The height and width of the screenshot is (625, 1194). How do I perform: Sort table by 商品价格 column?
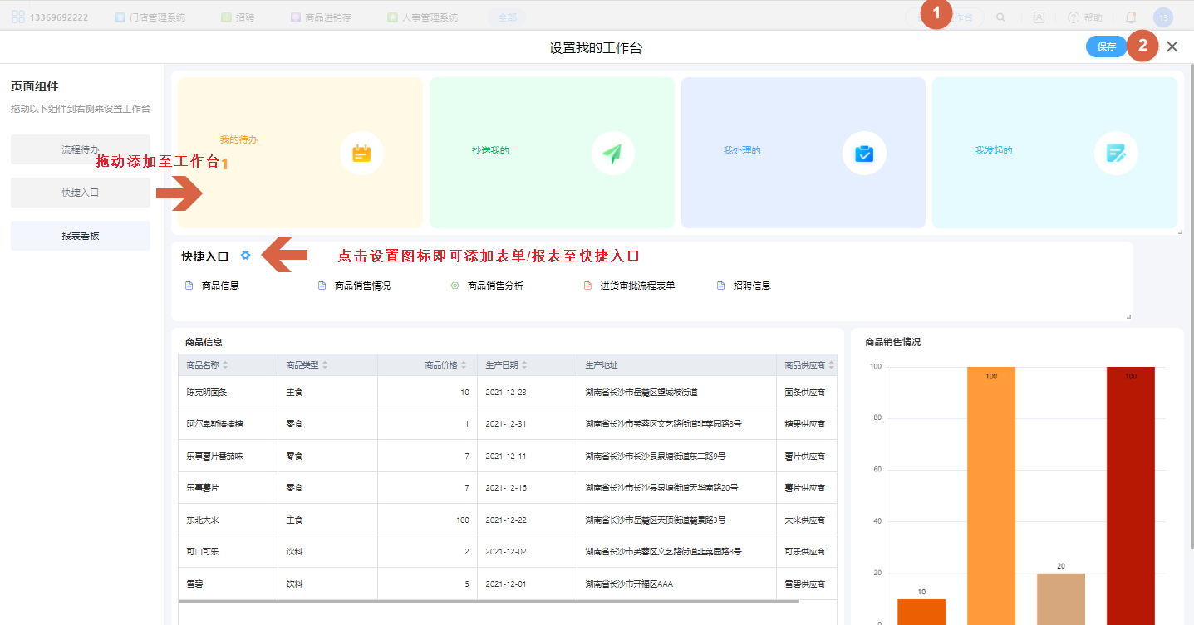tap(464, 365)
